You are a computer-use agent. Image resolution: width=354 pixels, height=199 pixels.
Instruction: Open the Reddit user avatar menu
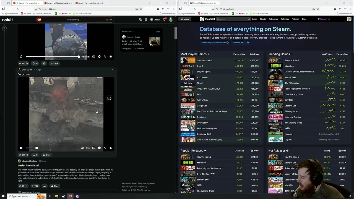[x=171, y=20]
